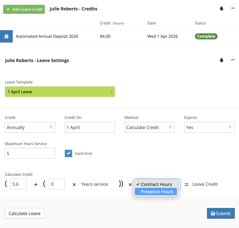Viewport: 239px width, 228px height.
Task: Open the Expires Yes dropdown
Action: pos(209,127)
